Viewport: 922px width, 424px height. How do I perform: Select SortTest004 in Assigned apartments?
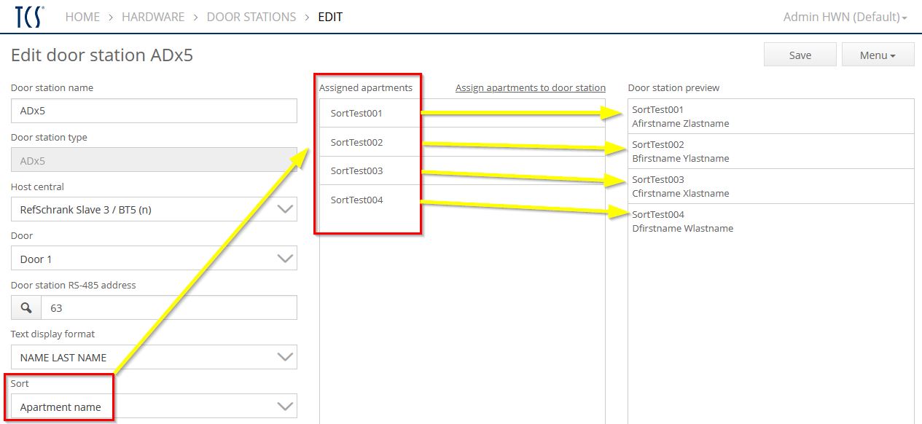(356, 200)
